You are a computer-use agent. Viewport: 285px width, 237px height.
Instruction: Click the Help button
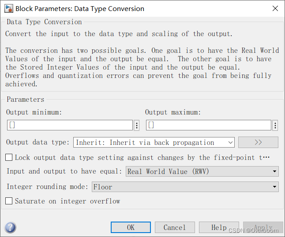click(x=219, y=227)
